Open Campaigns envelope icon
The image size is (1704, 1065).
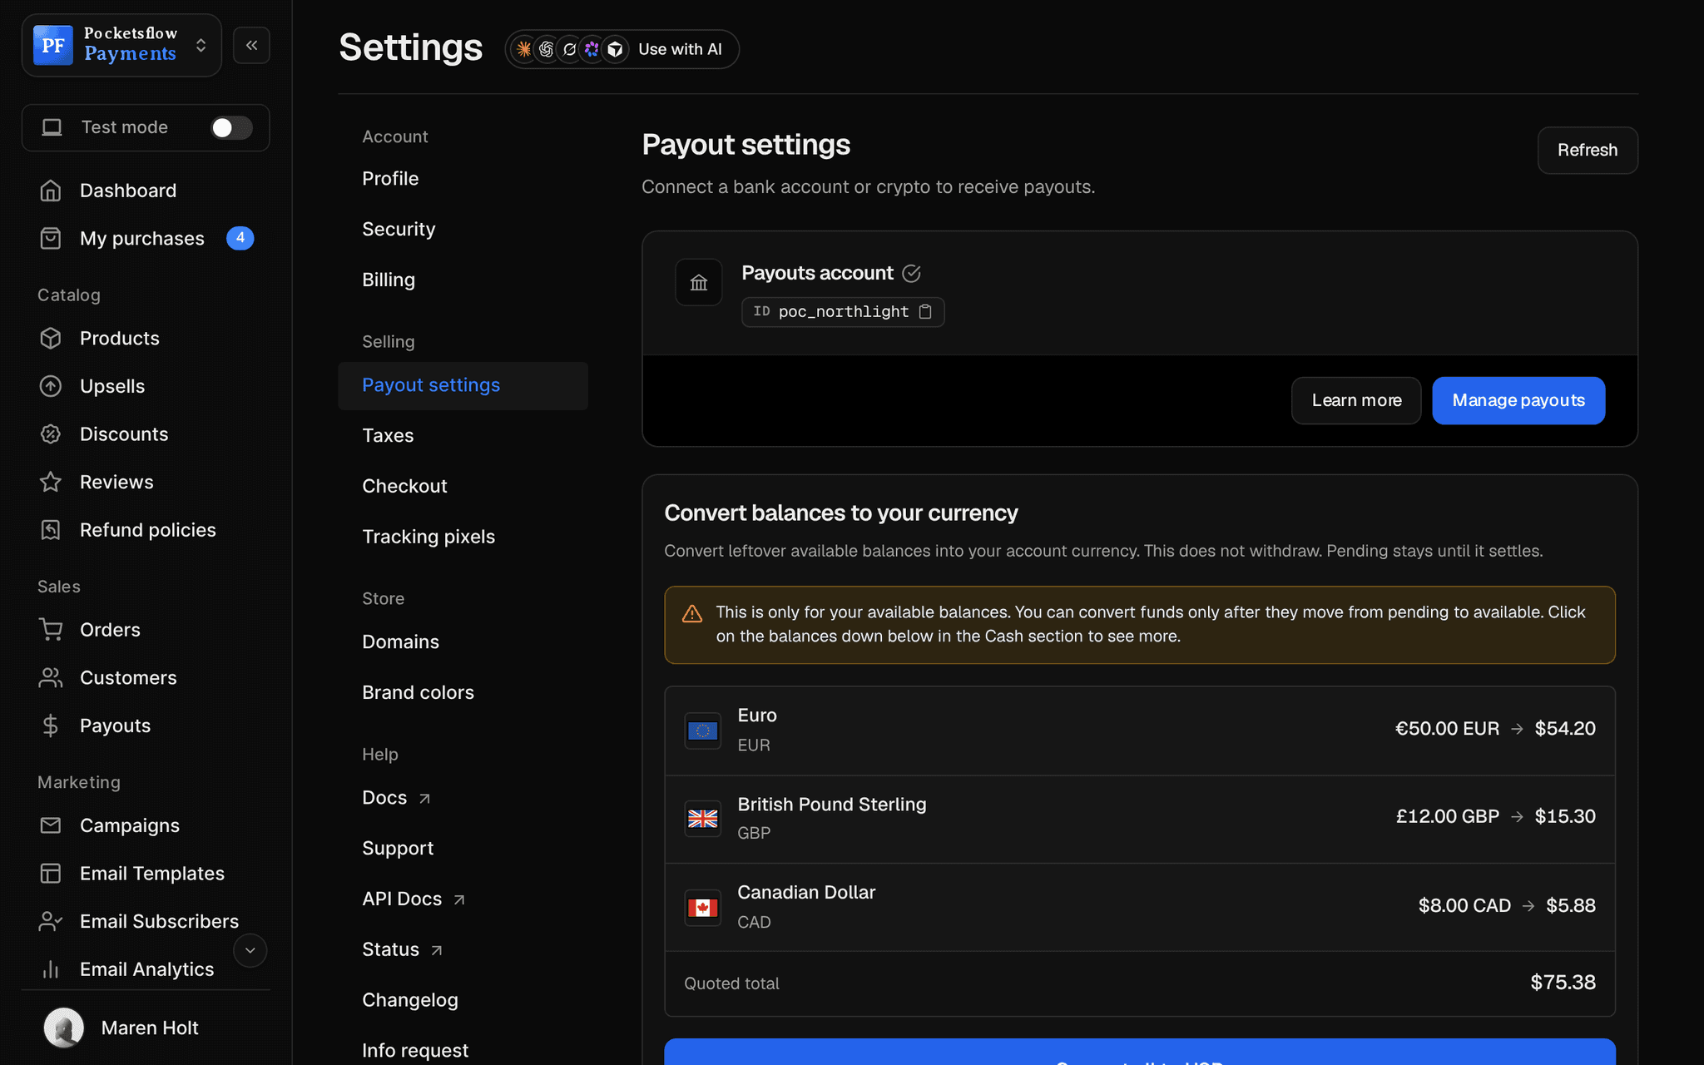(51, 825)
